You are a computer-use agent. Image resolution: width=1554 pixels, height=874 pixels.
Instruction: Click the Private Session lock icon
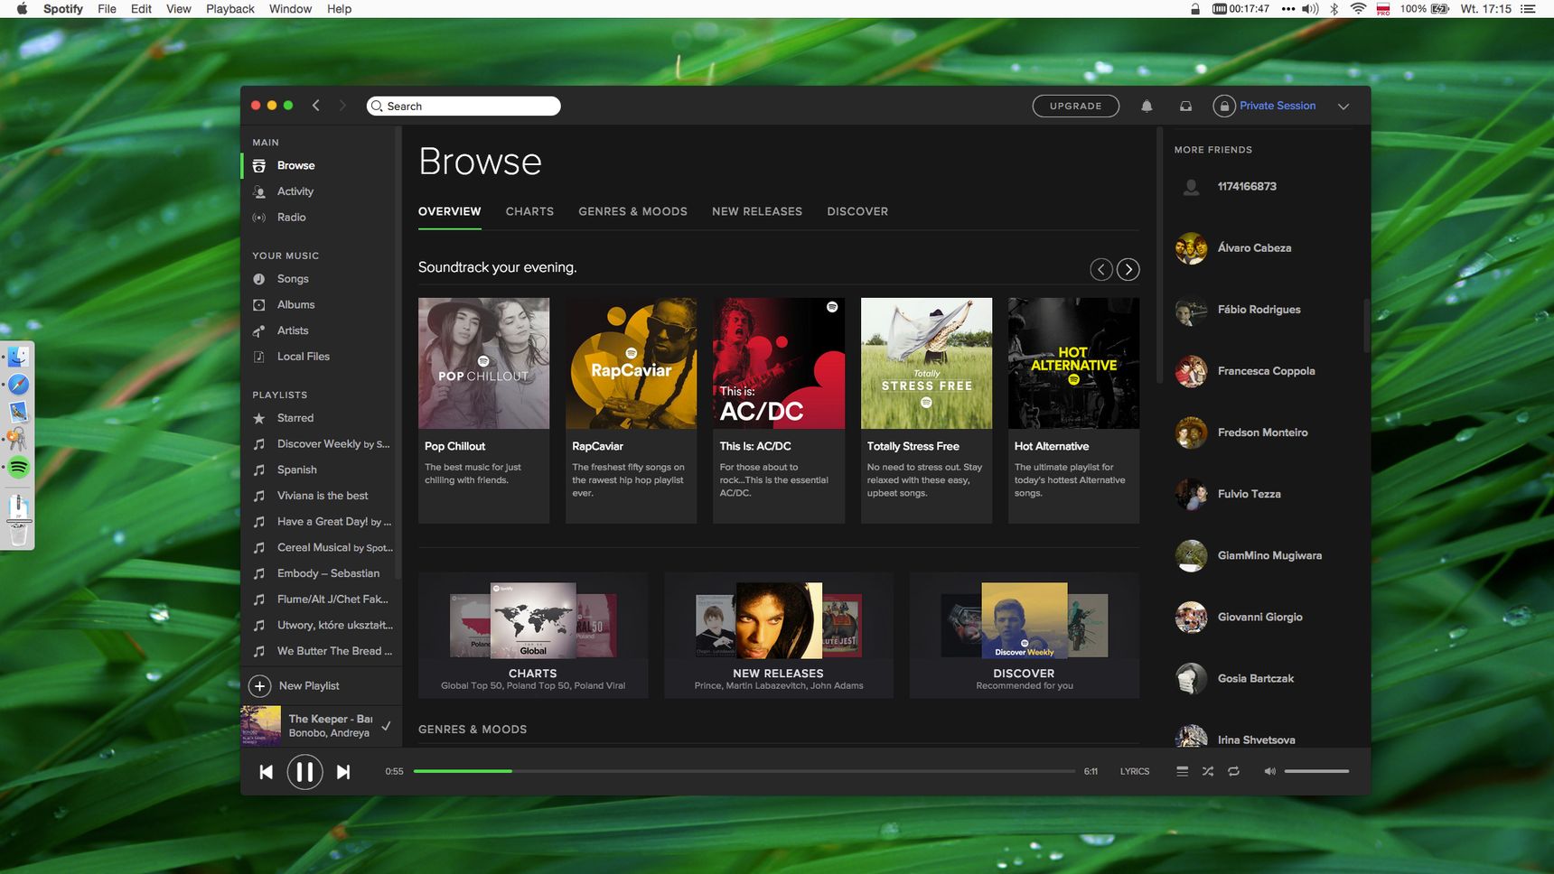(x=1223, y=106)
